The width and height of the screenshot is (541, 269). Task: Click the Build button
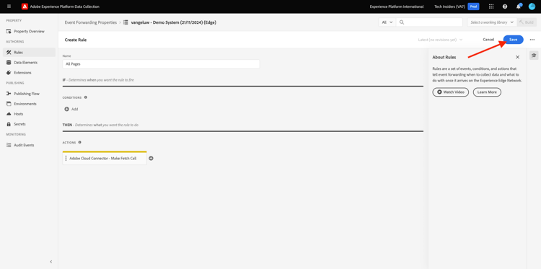527,22
